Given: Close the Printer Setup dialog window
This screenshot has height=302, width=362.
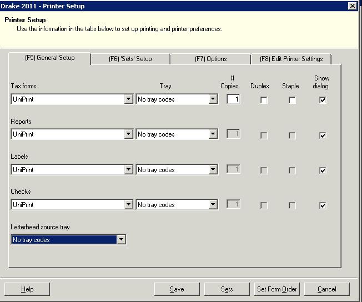Looking at the screenshot, I should point(352,6).
